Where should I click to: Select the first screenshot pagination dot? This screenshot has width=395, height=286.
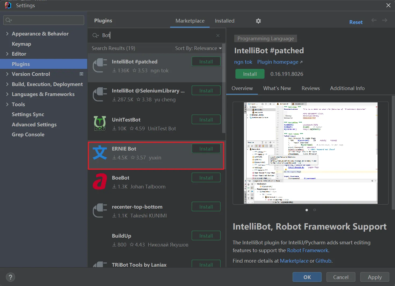tap(307, 210)
